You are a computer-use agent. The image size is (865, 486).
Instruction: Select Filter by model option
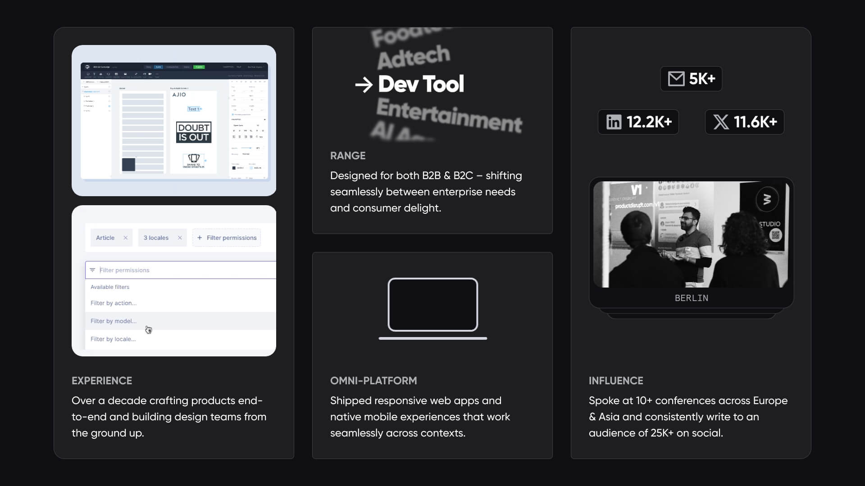coord(114,321)
